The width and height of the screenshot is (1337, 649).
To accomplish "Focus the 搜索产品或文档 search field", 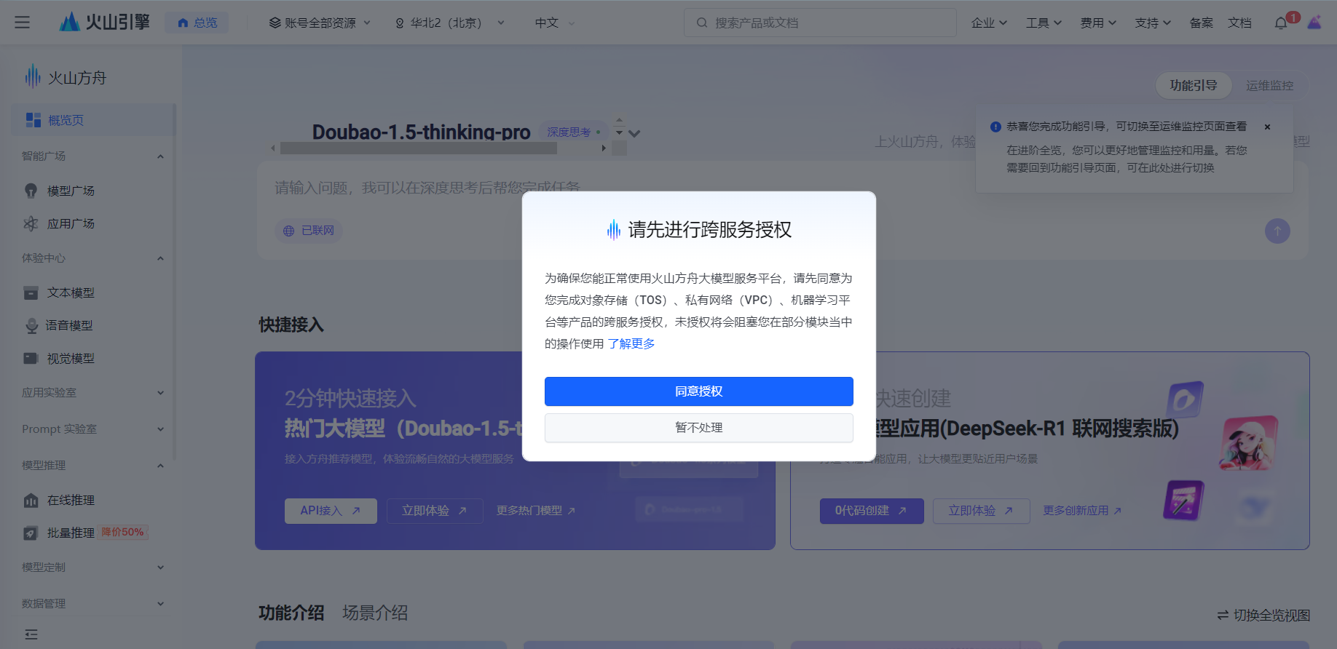I will 820,23.
